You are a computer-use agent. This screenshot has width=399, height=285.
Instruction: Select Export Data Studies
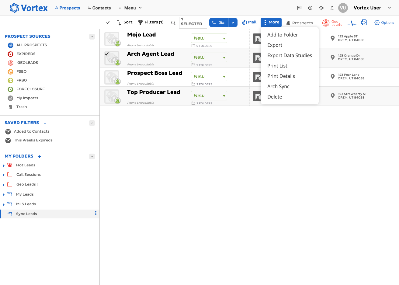(x=290, y=55)
